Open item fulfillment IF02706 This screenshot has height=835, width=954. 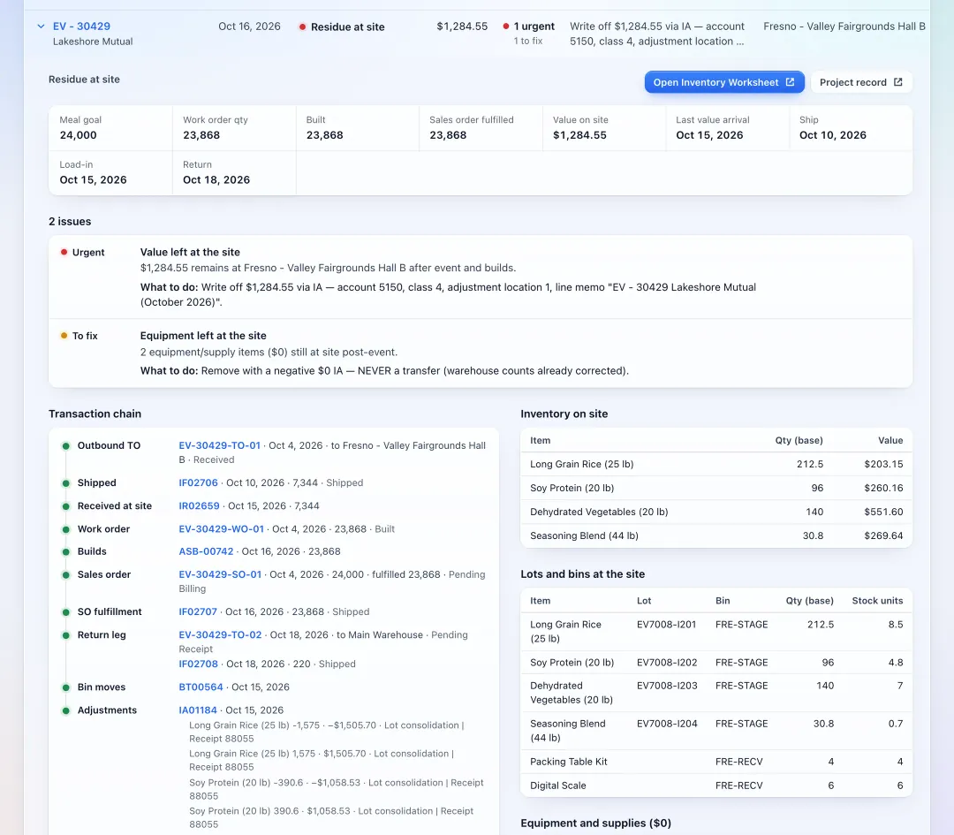pyautogui.click(x=199, y=482)
